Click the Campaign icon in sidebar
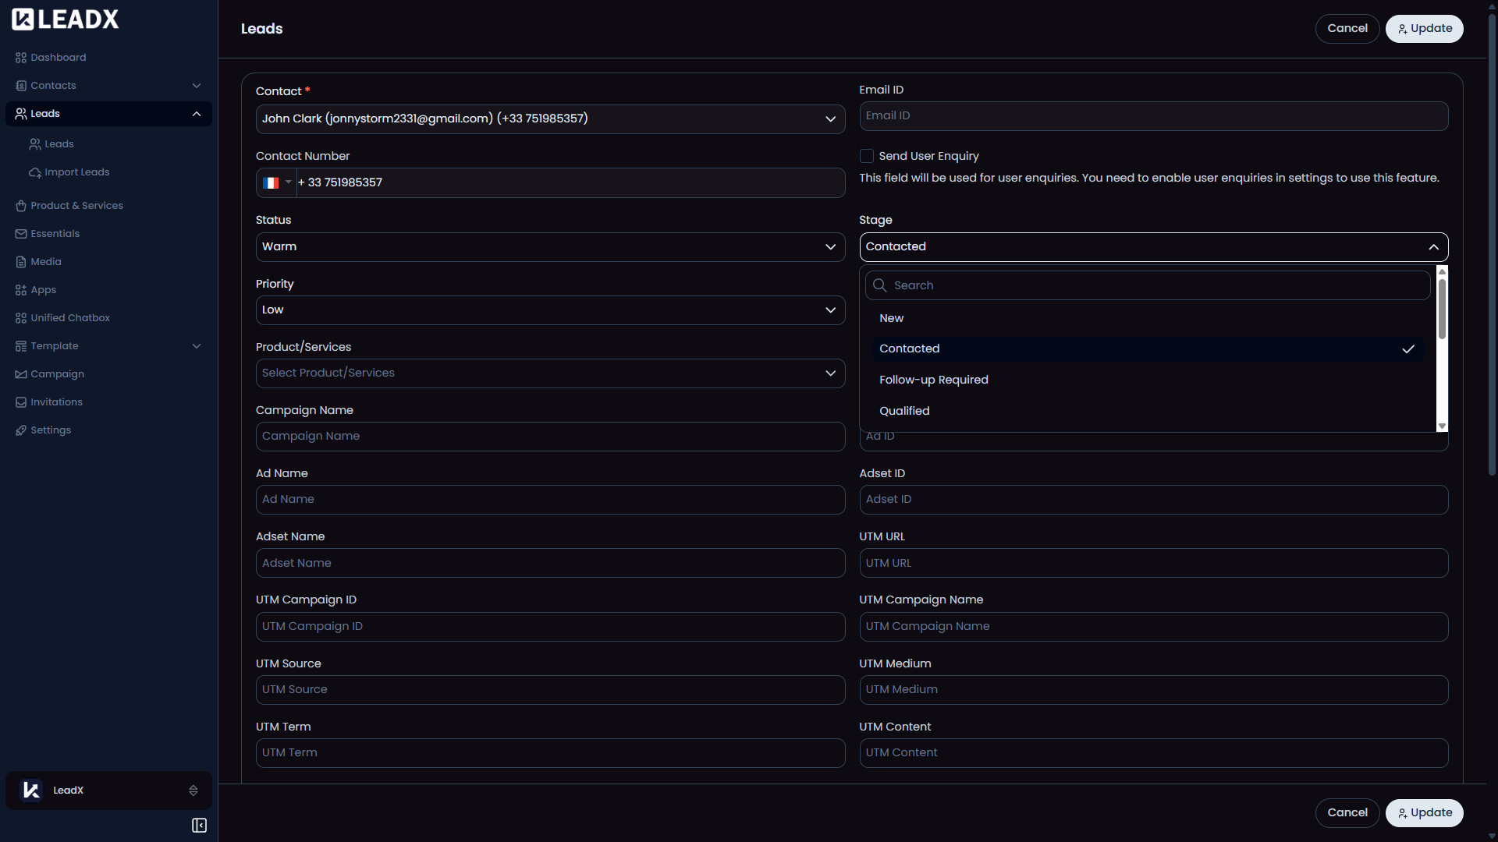 [21, 374]
